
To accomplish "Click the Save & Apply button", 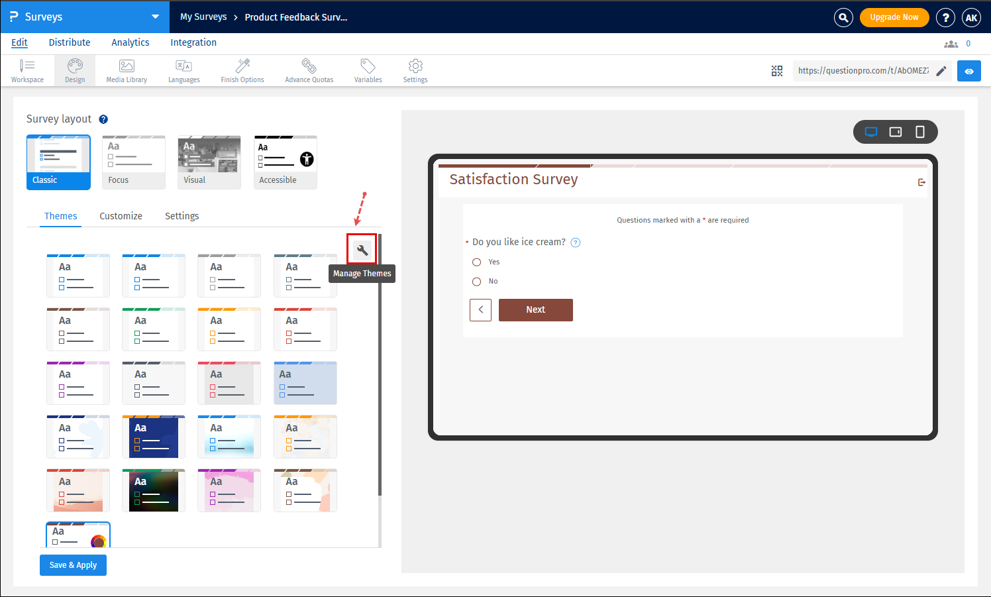I will 73,565.
